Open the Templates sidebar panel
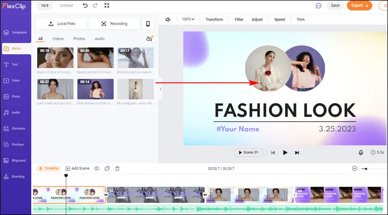 click(x=16, y=33)
